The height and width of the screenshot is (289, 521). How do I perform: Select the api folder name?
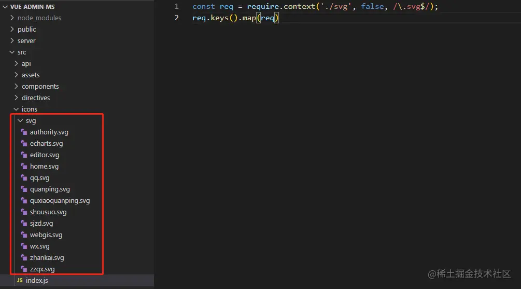[26, 63]
